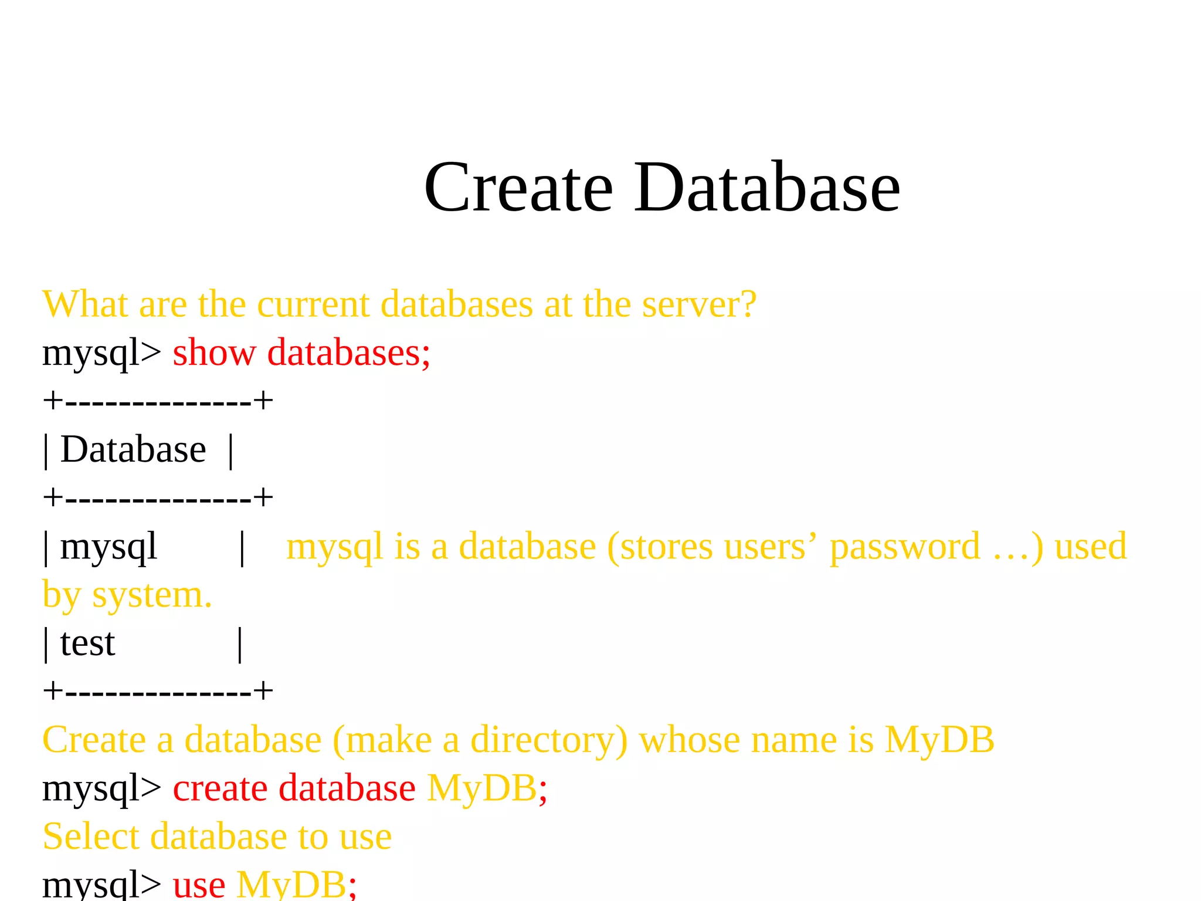This screenshot has height=901, width=1201.
Task: Click the top table border line
Action: click(158, 401)
